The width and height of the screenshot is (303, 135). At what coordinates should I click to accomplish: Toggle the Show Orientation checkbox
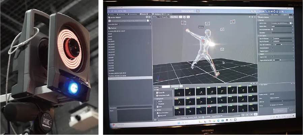(x=157, y=113)
